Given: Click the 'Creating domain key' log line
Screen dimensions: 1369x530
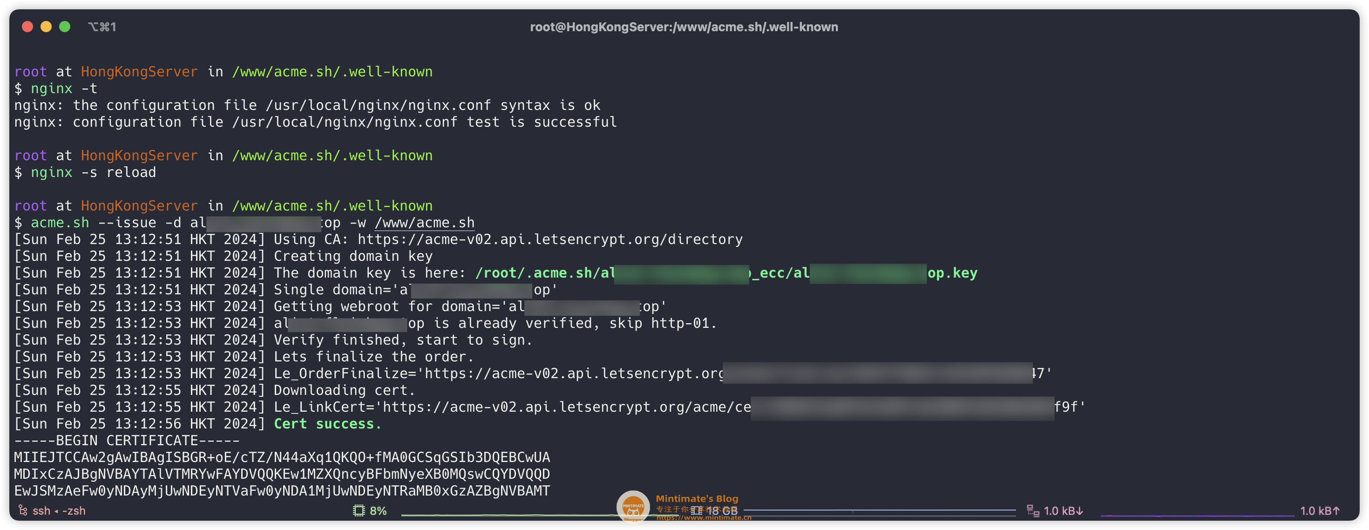Looking at the screenshot, I should (223, 256).
